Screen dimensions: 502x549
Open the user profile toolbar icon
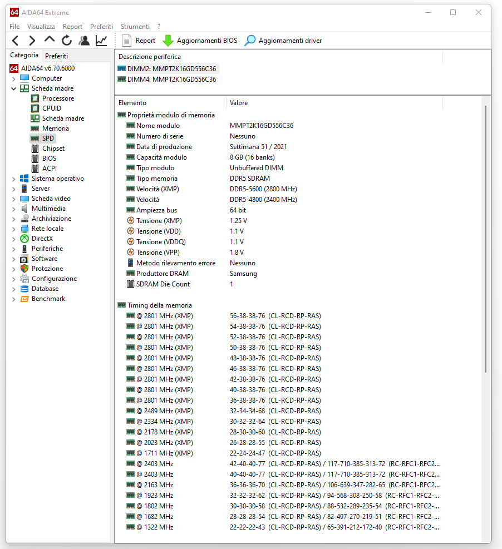(84, 41)
